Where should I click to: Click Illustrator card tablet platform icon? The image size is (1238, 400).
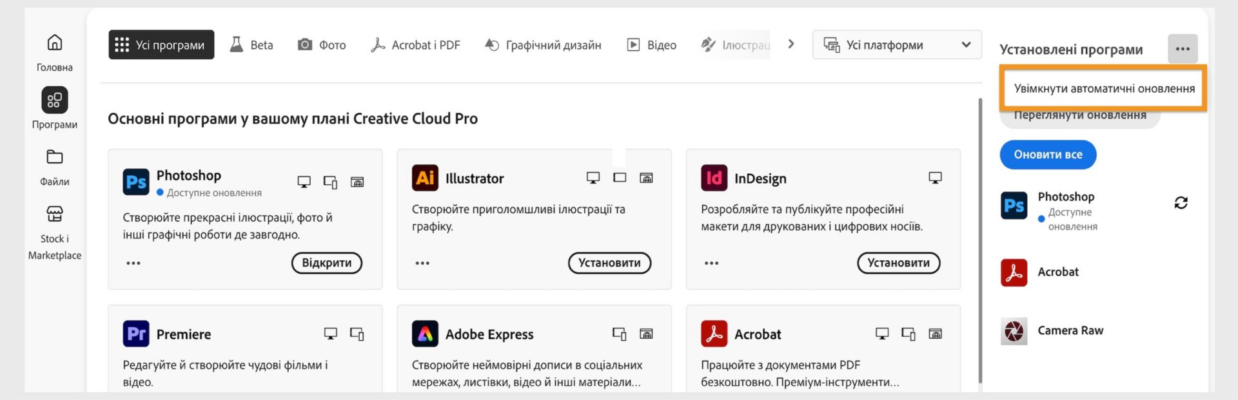[x=620, y=178]
